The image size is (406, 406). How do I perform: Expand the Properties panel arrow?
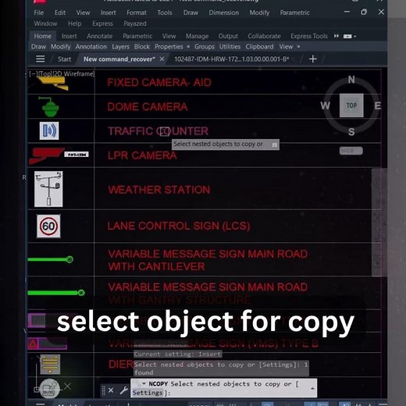[x=188, y=47]
